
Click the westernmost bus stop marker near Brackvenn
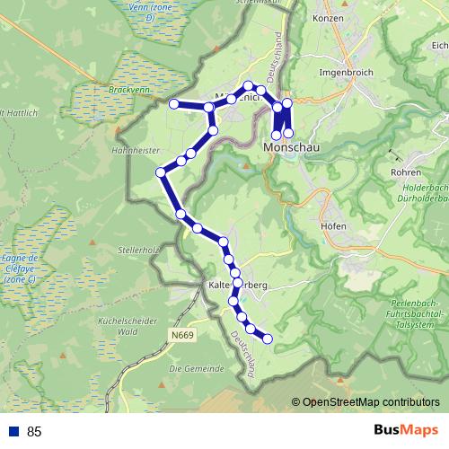(174, 104)
